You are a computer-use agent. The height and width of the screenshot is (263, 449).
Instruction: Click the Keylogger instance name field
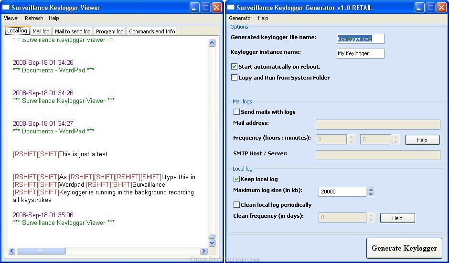pos(361,53)
